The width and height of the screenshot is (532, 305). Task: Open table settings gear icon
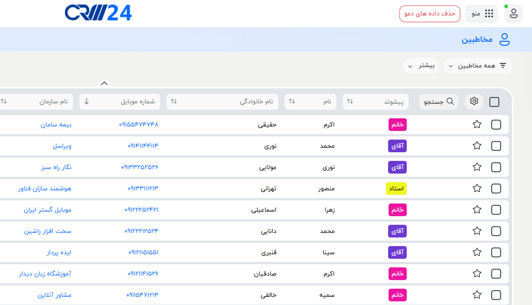[x=474, y=102]
